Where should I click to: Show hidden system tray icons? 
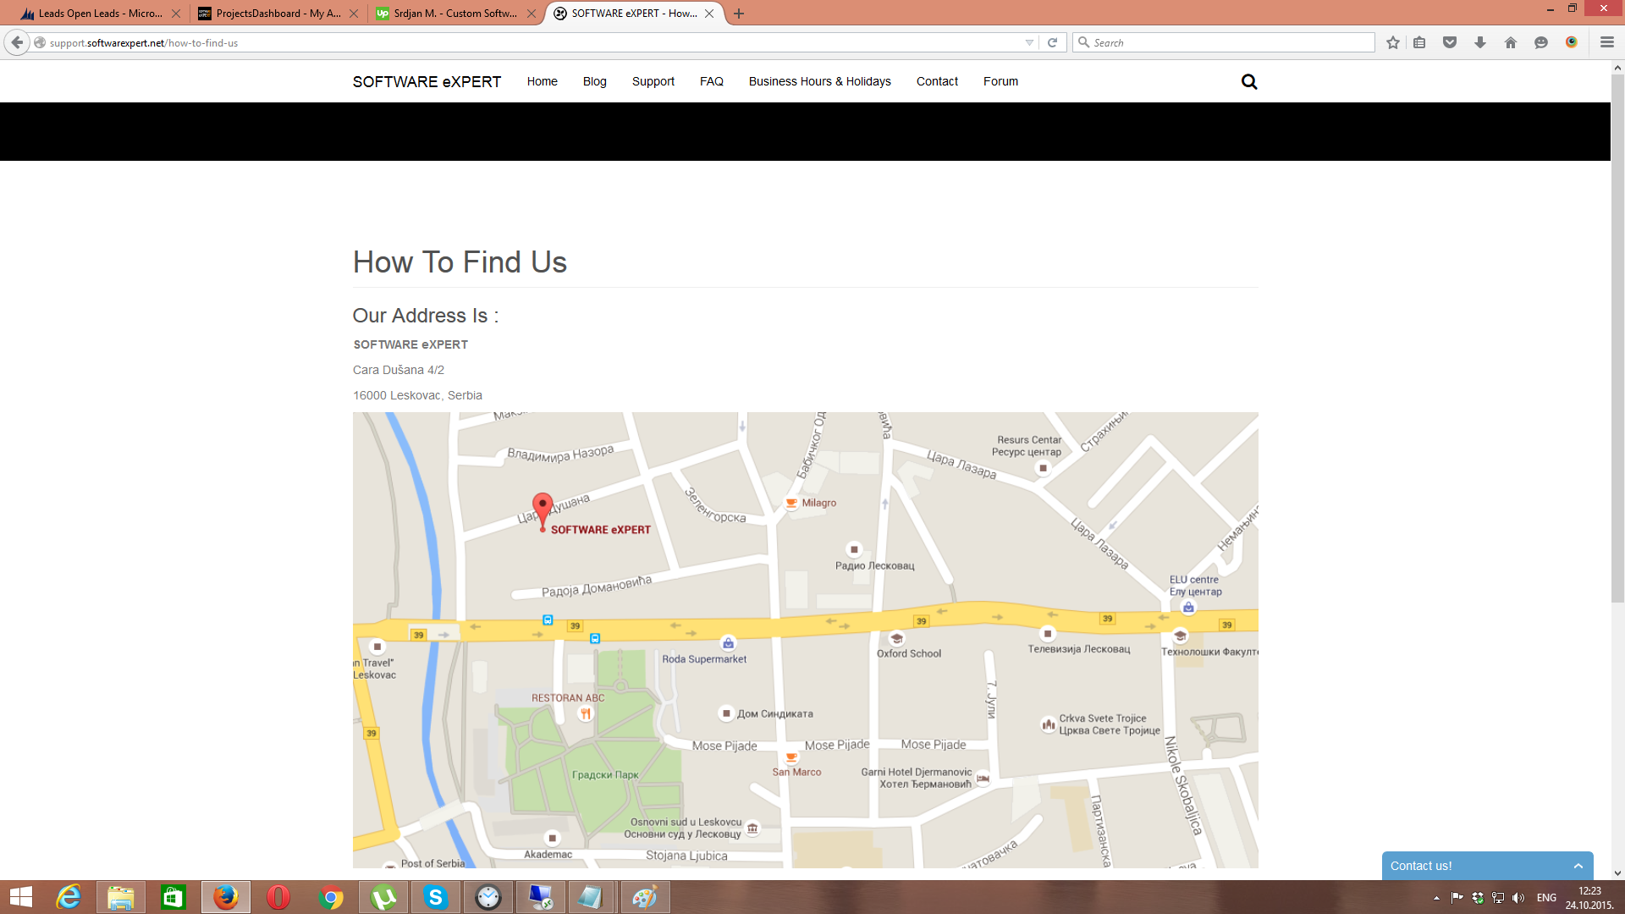coord(1436,898)
